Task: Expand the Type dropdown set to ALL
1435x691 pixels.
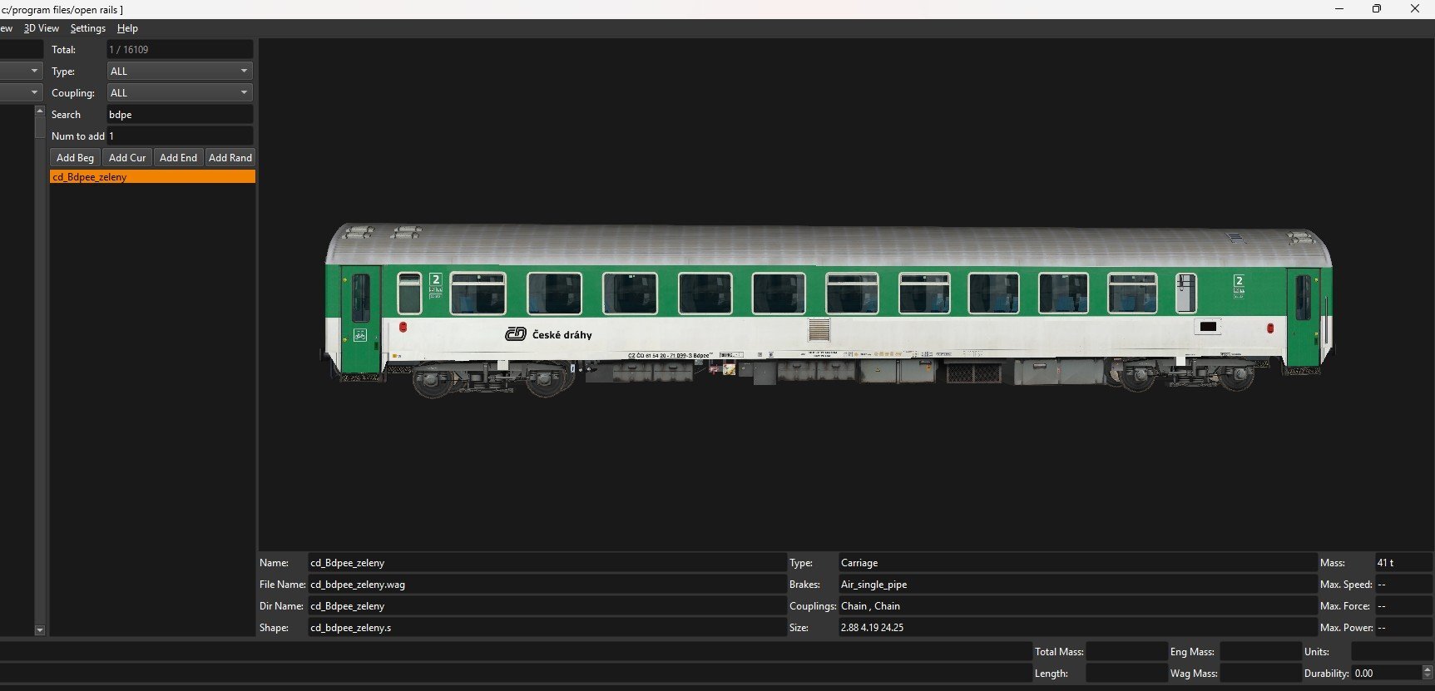Action: [180, 72]
